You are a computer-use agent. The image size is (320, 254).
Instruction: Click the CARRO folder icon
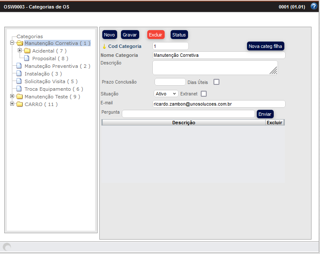pos(20,104)
